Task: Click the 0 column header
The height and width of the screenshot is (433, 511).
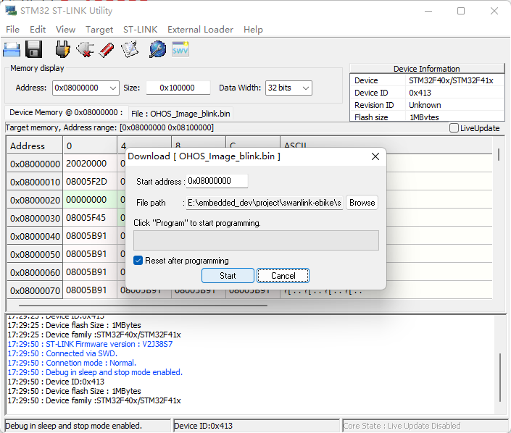Action: click(x=90, y=146)
